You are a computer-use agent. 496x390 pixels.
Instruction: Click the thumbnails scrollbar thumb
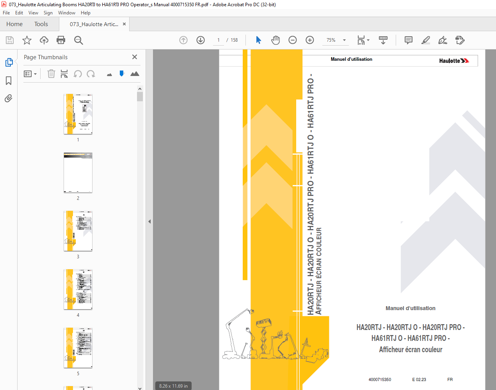pos(140,97)
